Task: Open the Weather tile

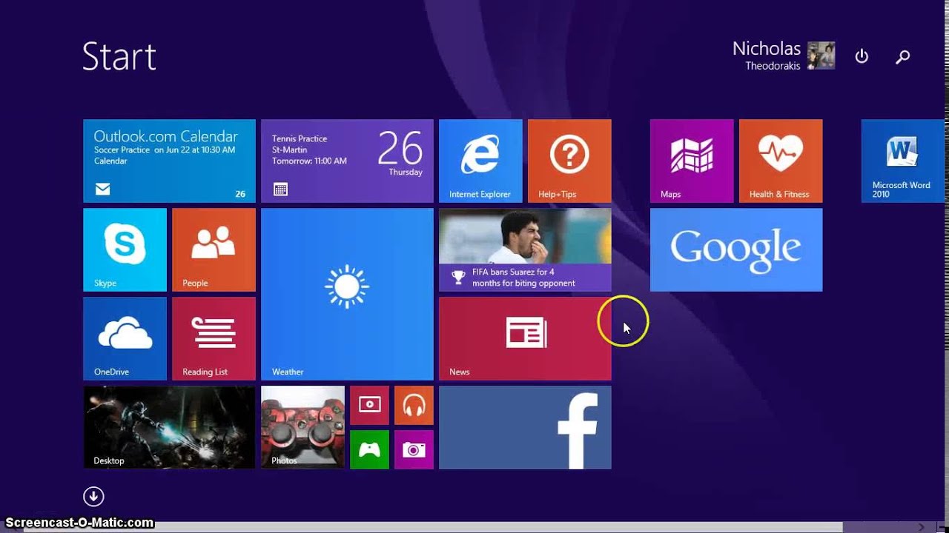Action: (x=347, y=294)
